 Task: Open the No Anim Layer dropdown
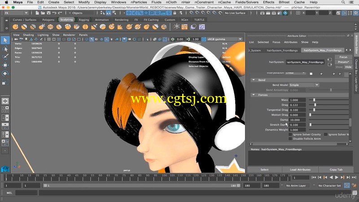[x=298, y=185]
